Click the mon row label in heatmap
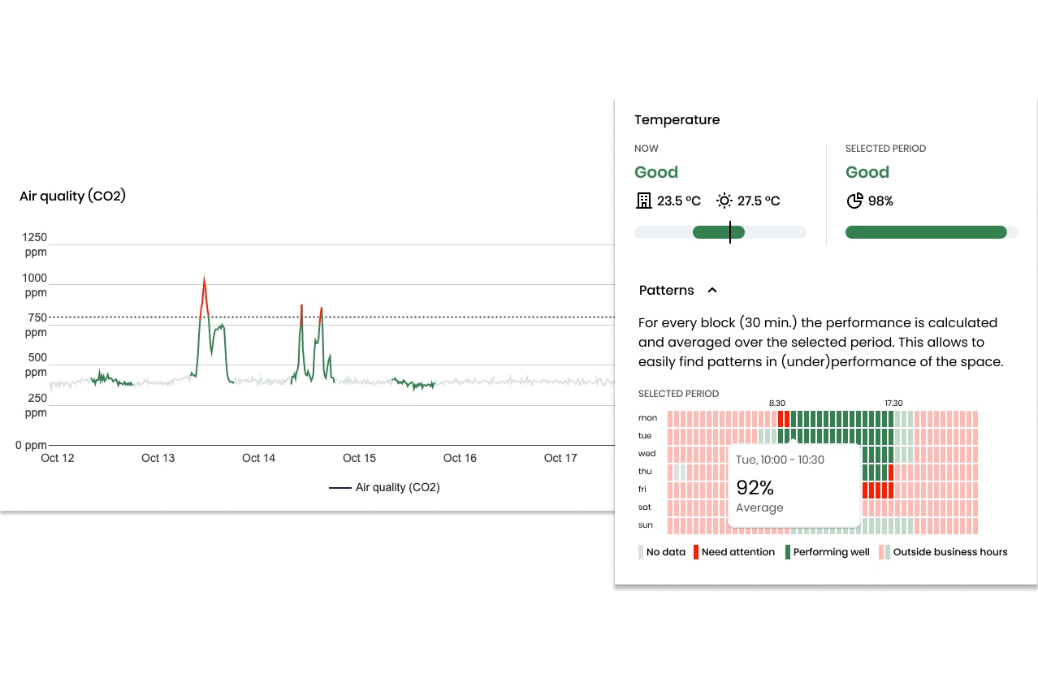This screenshot has width=1038, height=682. click(647, 418)
